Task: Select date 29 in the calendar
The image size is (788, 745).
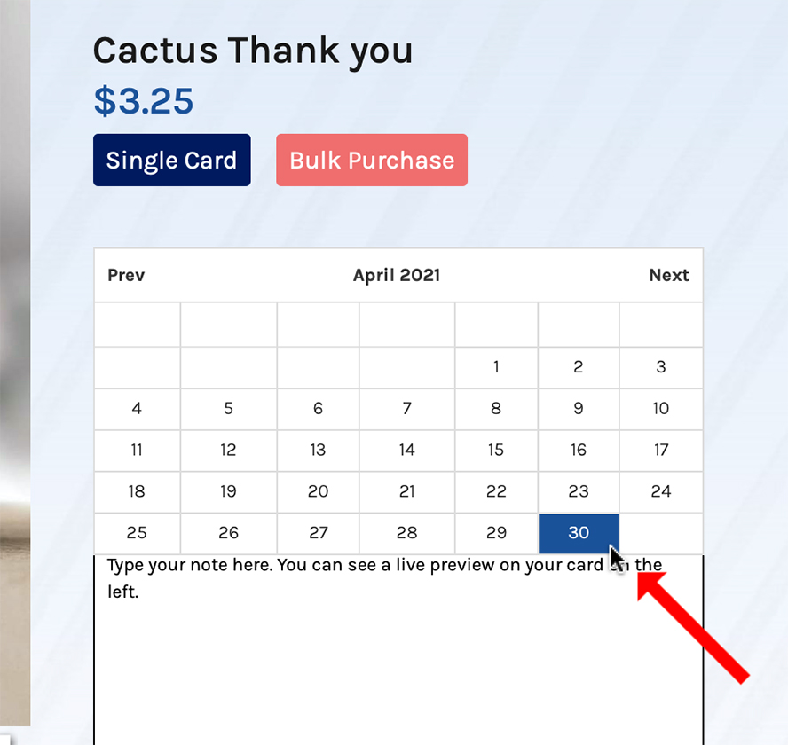Action: [x=496, y=533]
